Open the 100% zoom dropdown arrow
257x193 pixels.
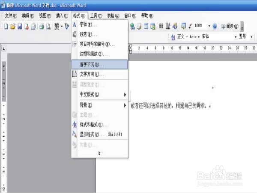pos(209,26)
